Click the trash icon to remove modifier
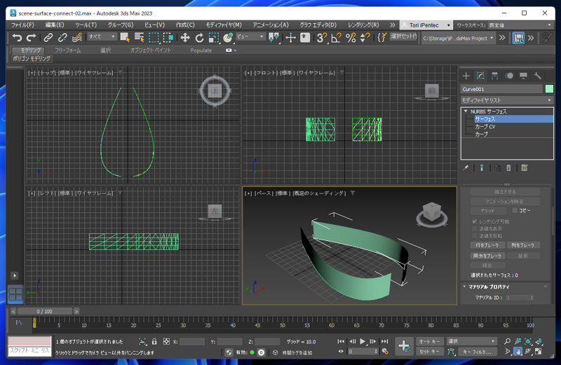Screen dimensions: 561x365 509,168
